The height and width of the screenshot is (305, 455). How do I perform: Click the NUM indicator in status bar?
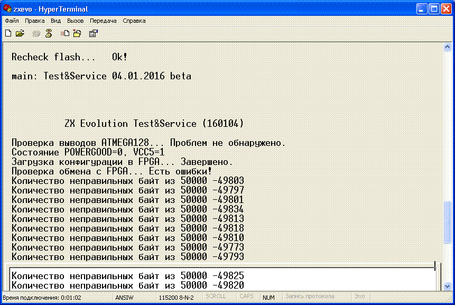[268, 297]
